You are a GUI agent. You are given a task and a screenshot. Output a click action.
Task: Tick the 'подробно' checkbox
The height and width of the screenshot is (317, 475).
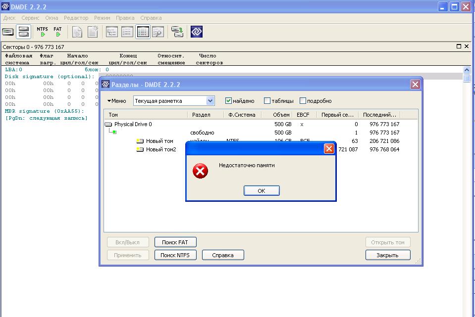(303, 101)
